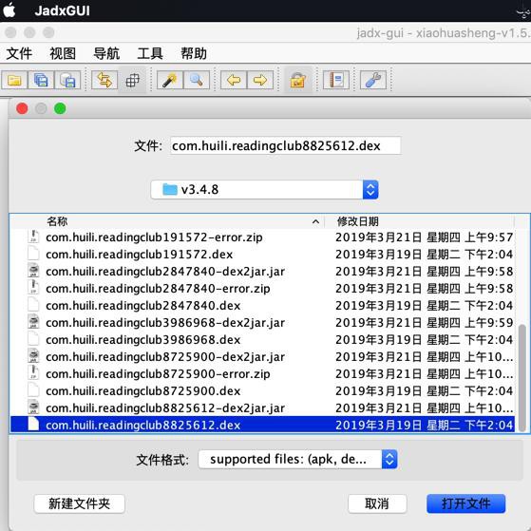Click the 3986968.dex blank file icon

33,339
